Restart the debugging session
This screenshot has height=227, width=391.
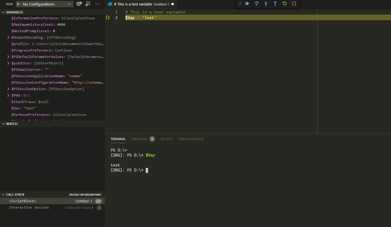[x=284, y=4]
